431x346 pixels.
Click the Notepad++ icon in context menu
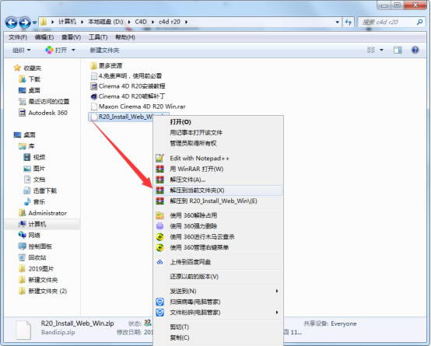159,159
